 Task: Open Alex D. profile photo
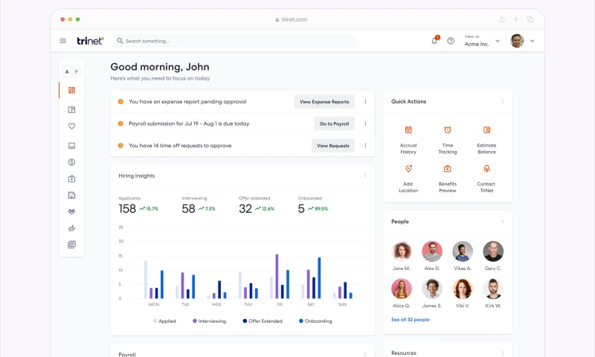coord(432,251)
